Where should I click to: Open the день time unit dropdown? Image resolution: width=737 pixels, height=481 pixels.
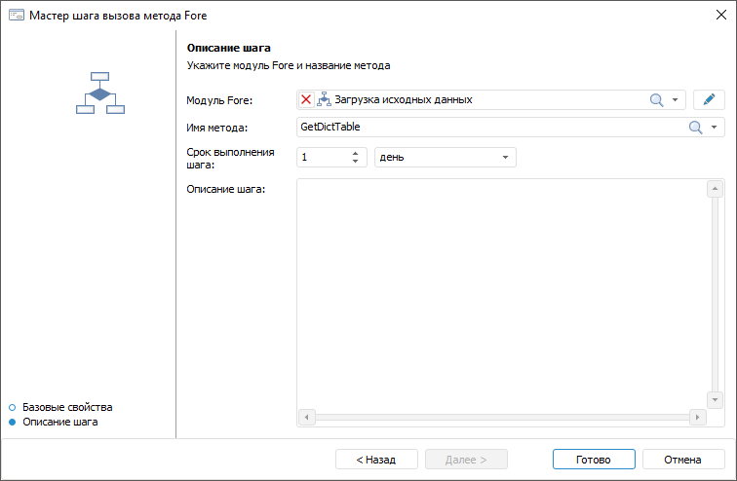pyautogui.click(x=506, y=158)
